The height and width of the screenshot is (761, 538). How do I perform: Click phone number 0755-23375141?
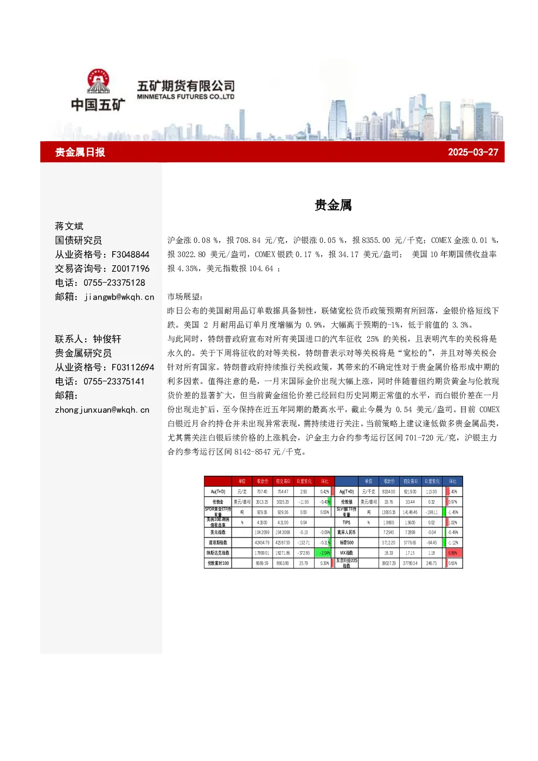114,381
